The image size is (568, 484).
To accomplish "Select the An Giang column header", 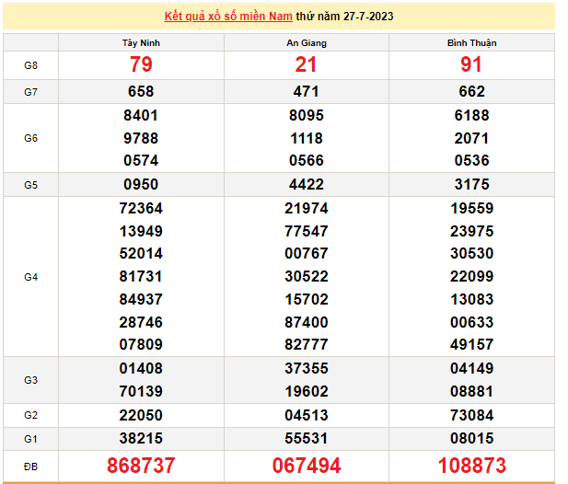I will tap(307, 42).
